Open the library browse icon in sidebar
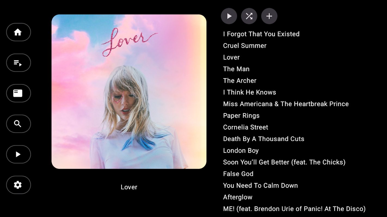 18,93
